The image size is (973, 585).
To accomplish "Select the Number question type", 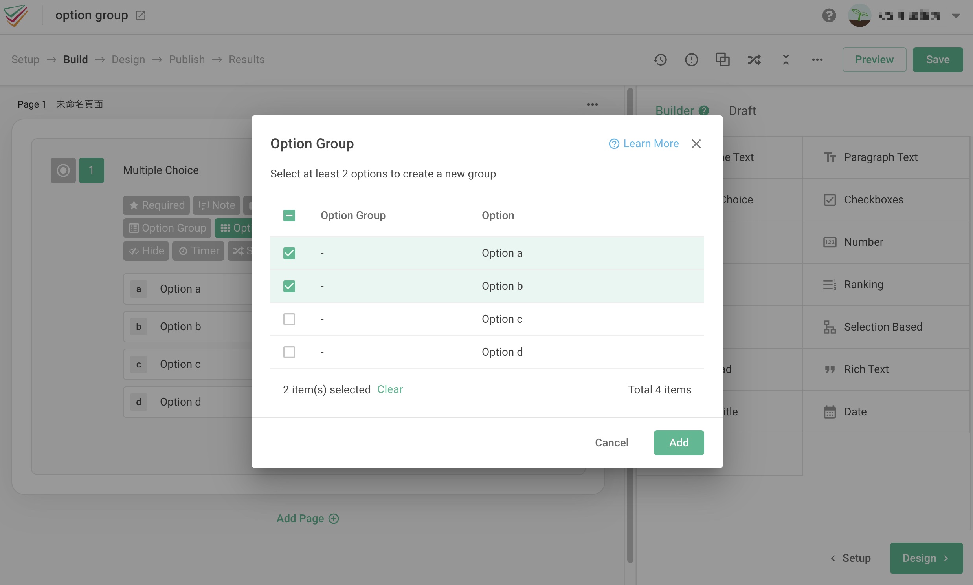I will (x=863, y=241).
